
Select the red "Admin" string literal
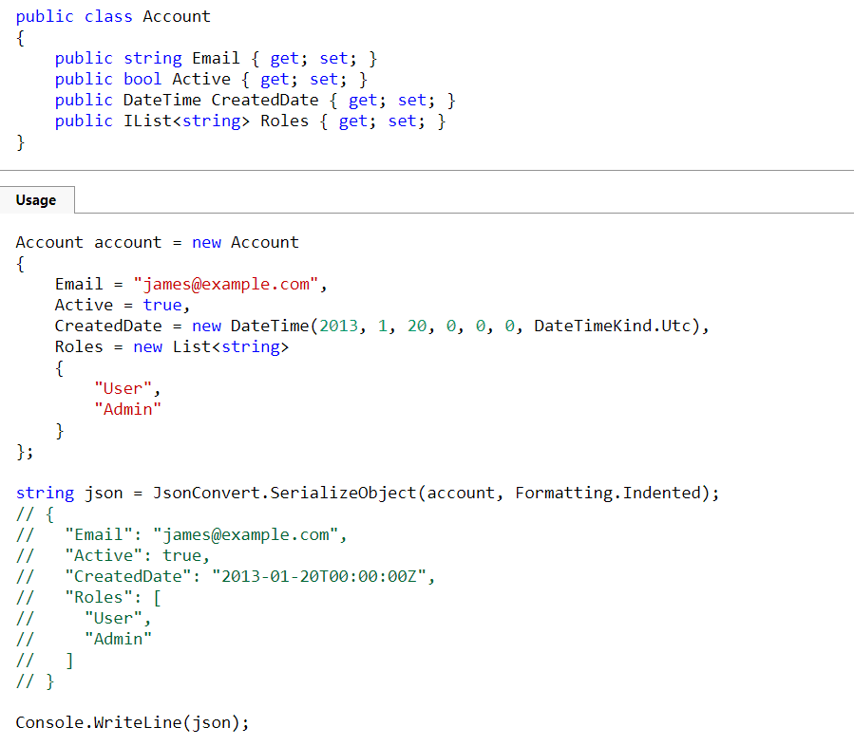128,409
